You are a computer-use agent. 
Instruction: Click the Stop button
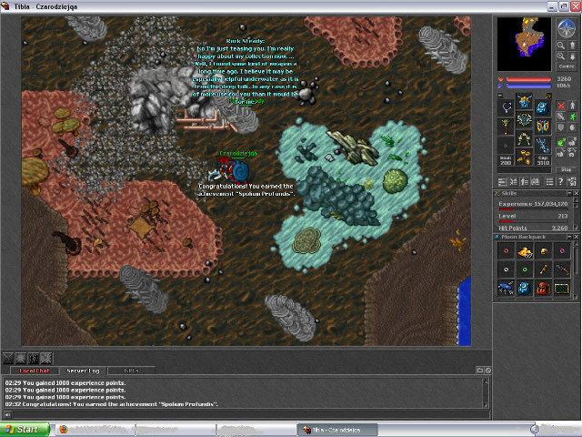click(567, 169)
